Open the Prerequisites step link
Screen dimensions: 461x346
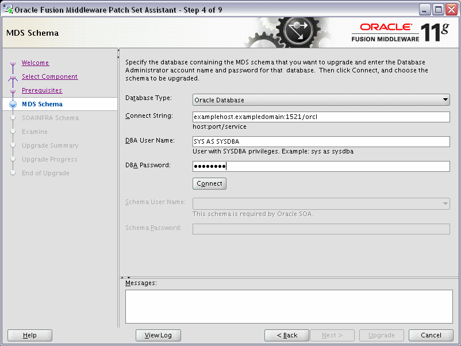pyautogui.click(x=43, y=90)
